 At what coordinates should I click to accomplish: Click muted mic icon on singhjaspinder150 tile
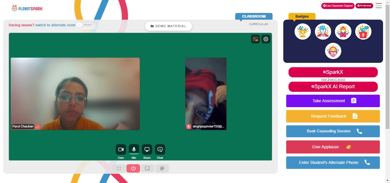point(188,127)
